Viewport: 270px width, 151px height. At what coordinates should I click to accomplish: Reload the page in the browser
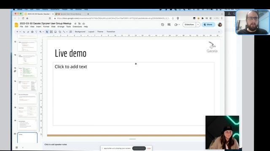23,18
